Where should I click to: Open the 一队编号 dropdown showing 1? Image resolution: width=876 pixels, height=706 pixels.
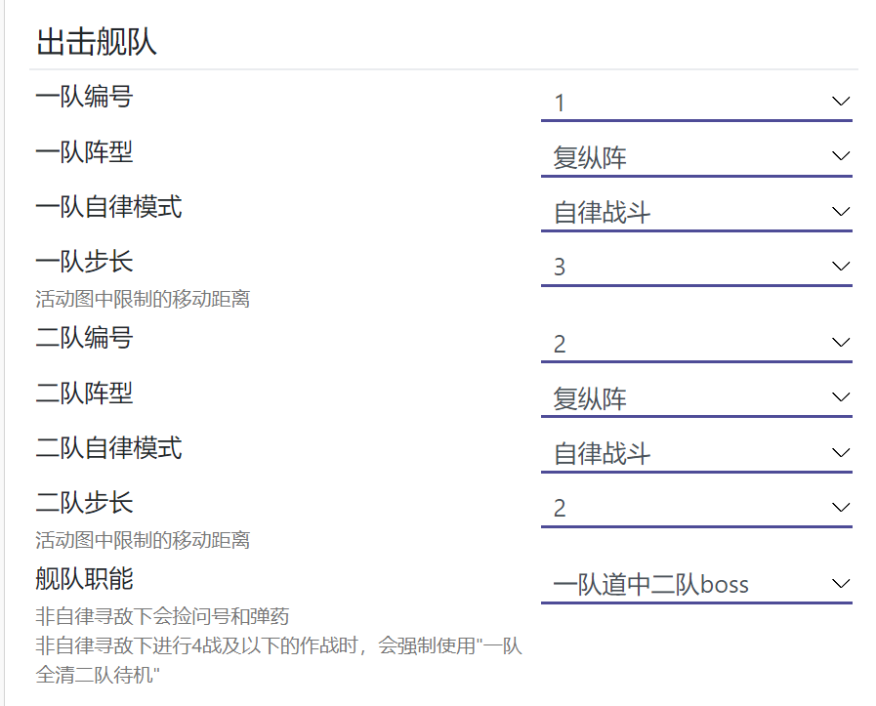[x=696, y=103]
